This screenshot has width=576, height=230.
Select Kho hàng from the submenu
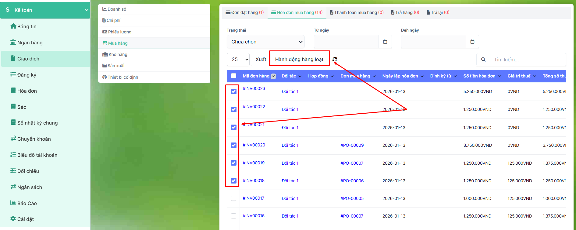118,54
